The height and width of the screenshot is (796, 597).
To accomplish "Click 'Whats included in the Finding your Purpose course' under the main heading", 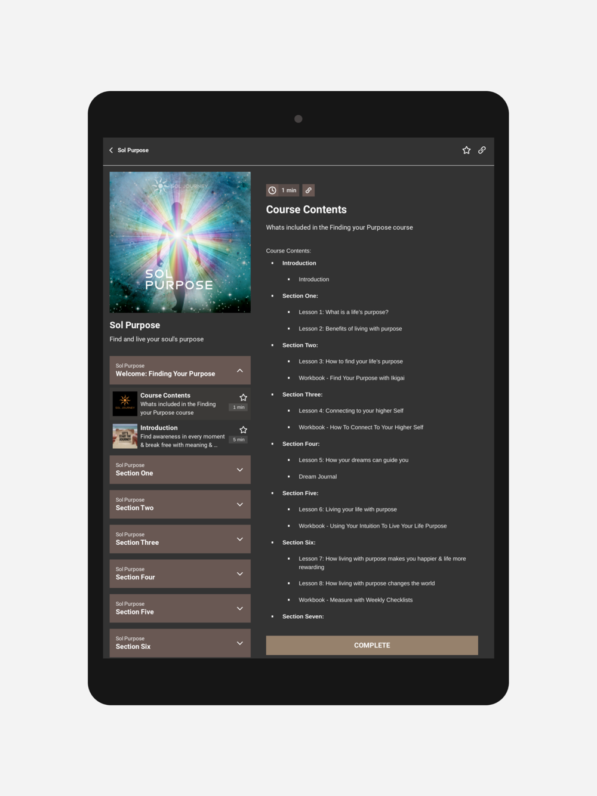I will 340,227.
